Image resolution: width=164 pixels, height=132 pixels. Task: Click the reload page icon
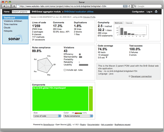(x=129, y=6)
